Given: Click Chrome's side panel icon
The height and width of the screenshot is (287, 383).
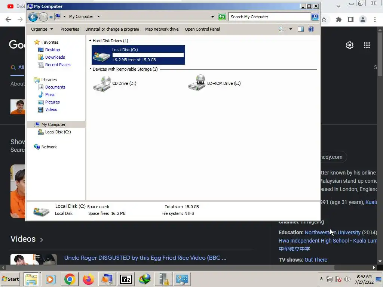Looking at the screenshot, I should (x=351, y=19).
